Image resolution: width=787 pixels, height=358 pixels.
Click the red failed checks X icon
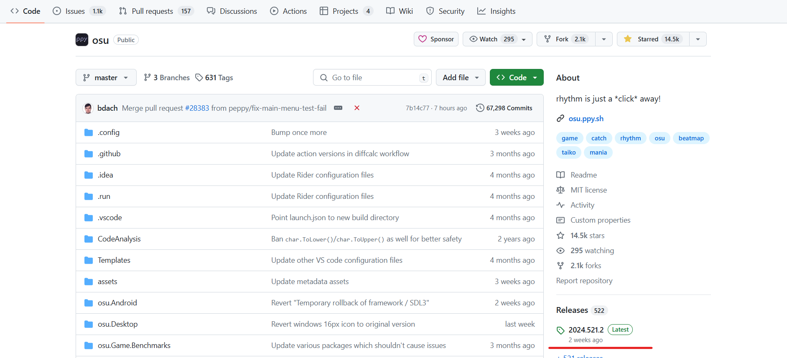(x=357, y=108)
